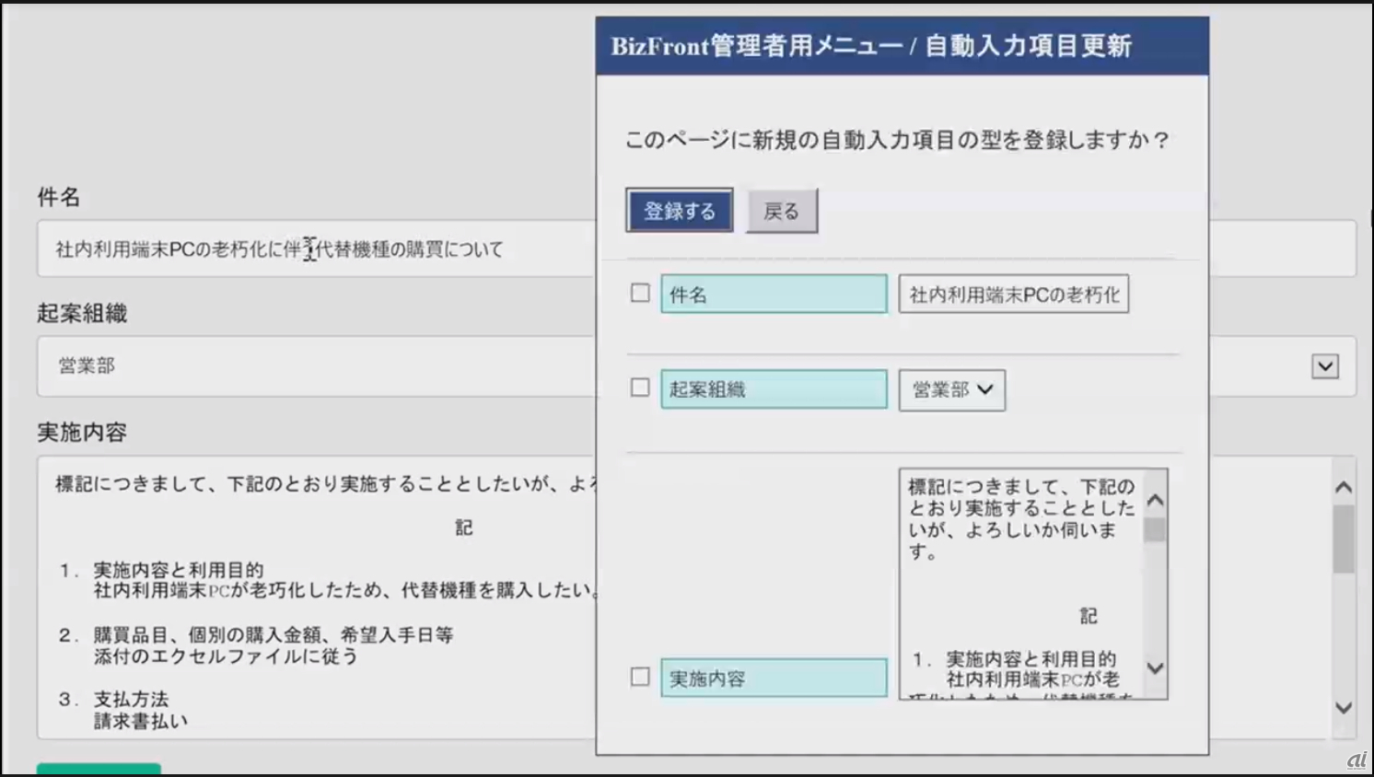Click the 登録する button

pyautogui.click(x=680, y=211)
